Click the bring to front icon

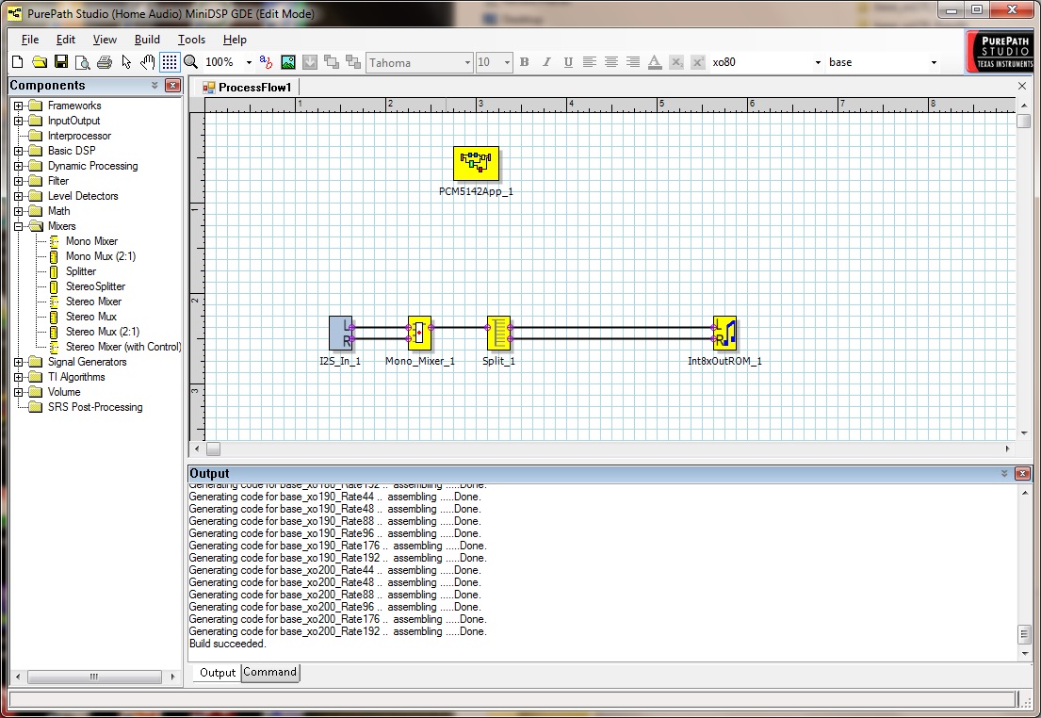point(332,62)
